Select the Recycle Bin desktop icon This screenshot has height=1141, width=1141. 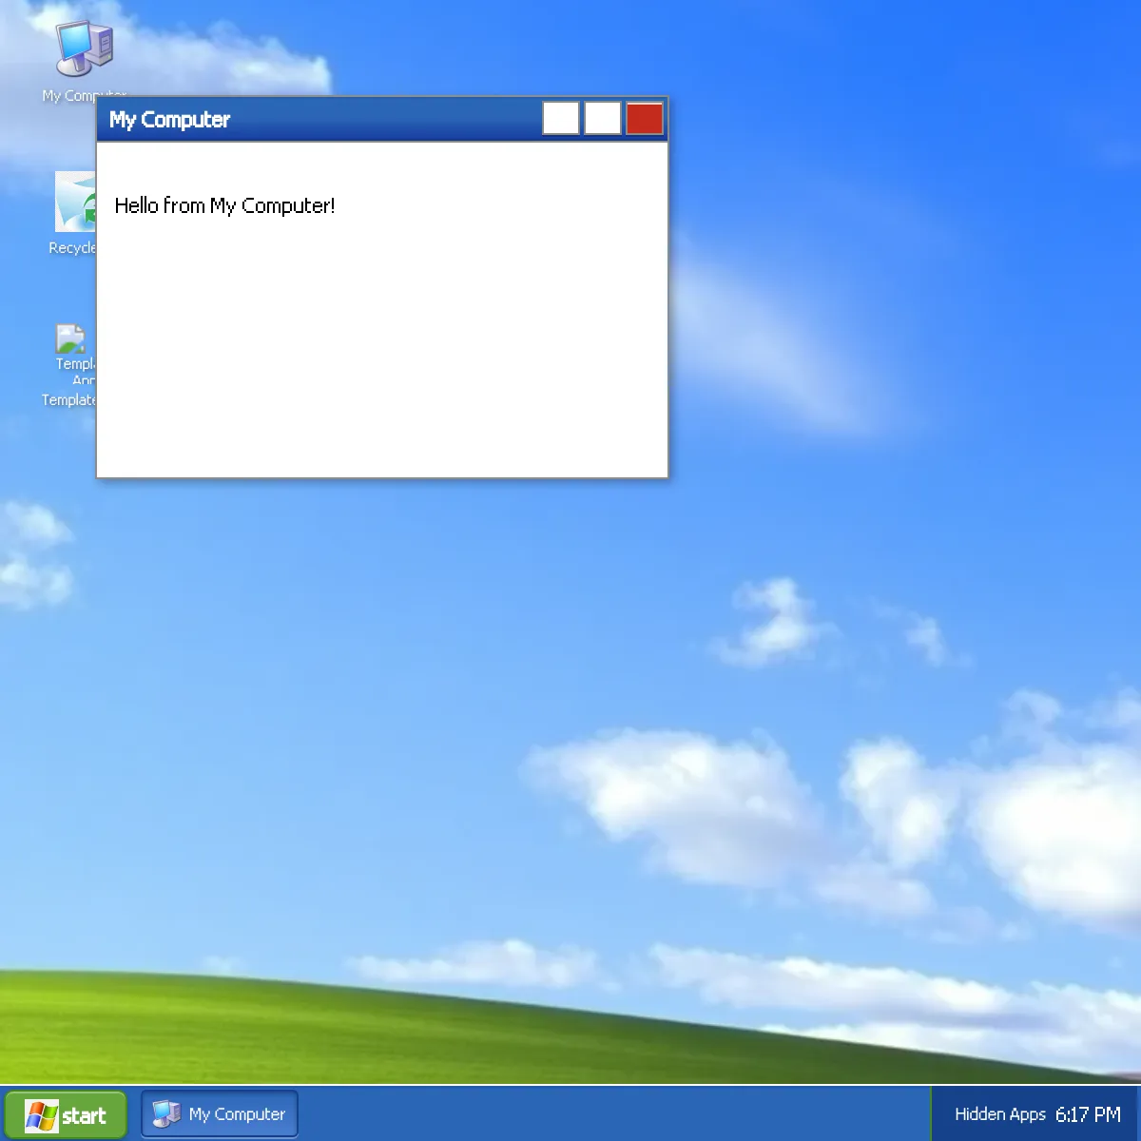(x=74, y=202)
